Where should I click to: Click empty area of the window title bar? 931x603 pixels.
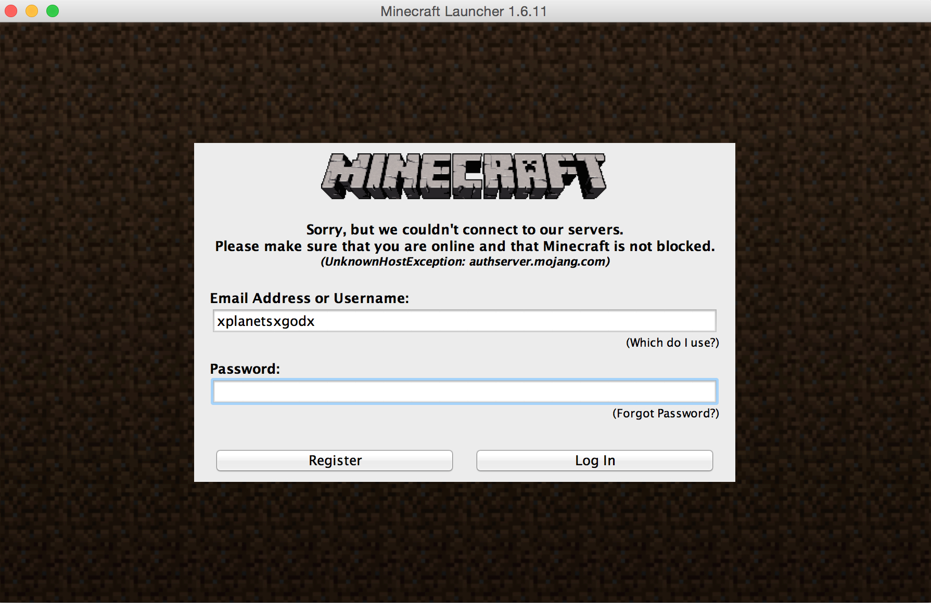coord(729,11)
